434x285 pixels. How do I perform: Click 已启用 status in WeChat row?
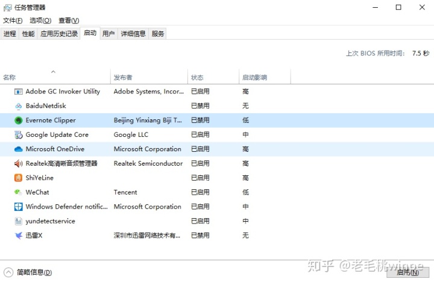tap(200, 192)
